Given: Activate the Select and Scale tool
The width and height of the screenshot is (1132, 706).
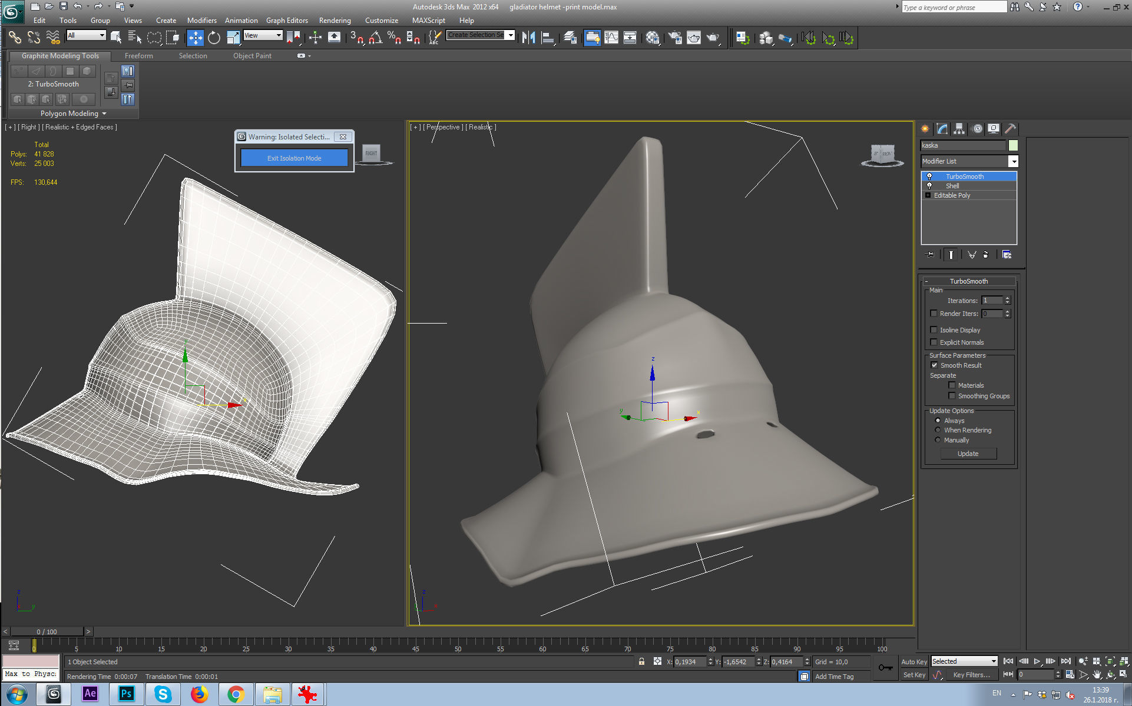Looking at the screenshot, I should point(233,38).
